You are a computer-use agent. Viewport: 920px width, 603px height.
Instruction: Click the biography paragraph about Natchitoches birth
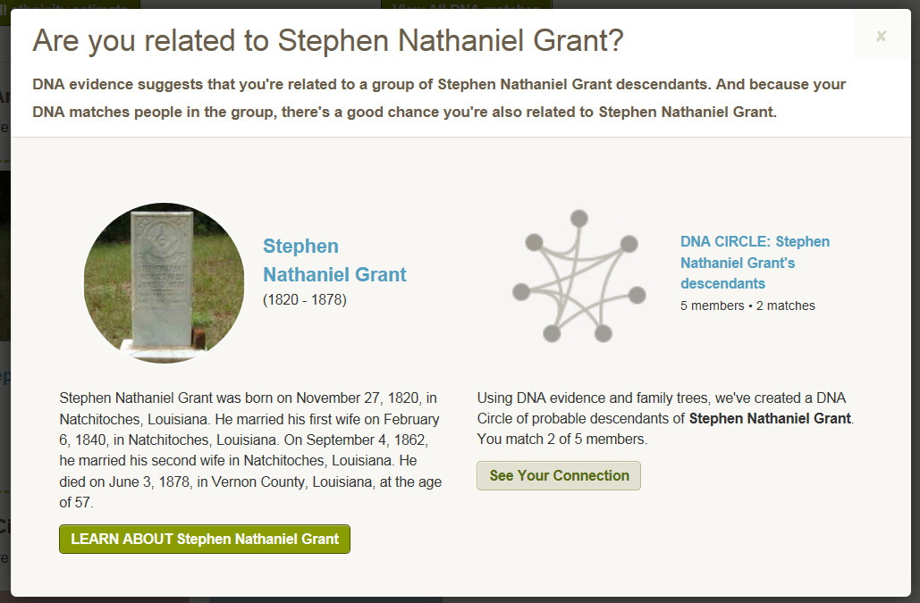[250, 450]
